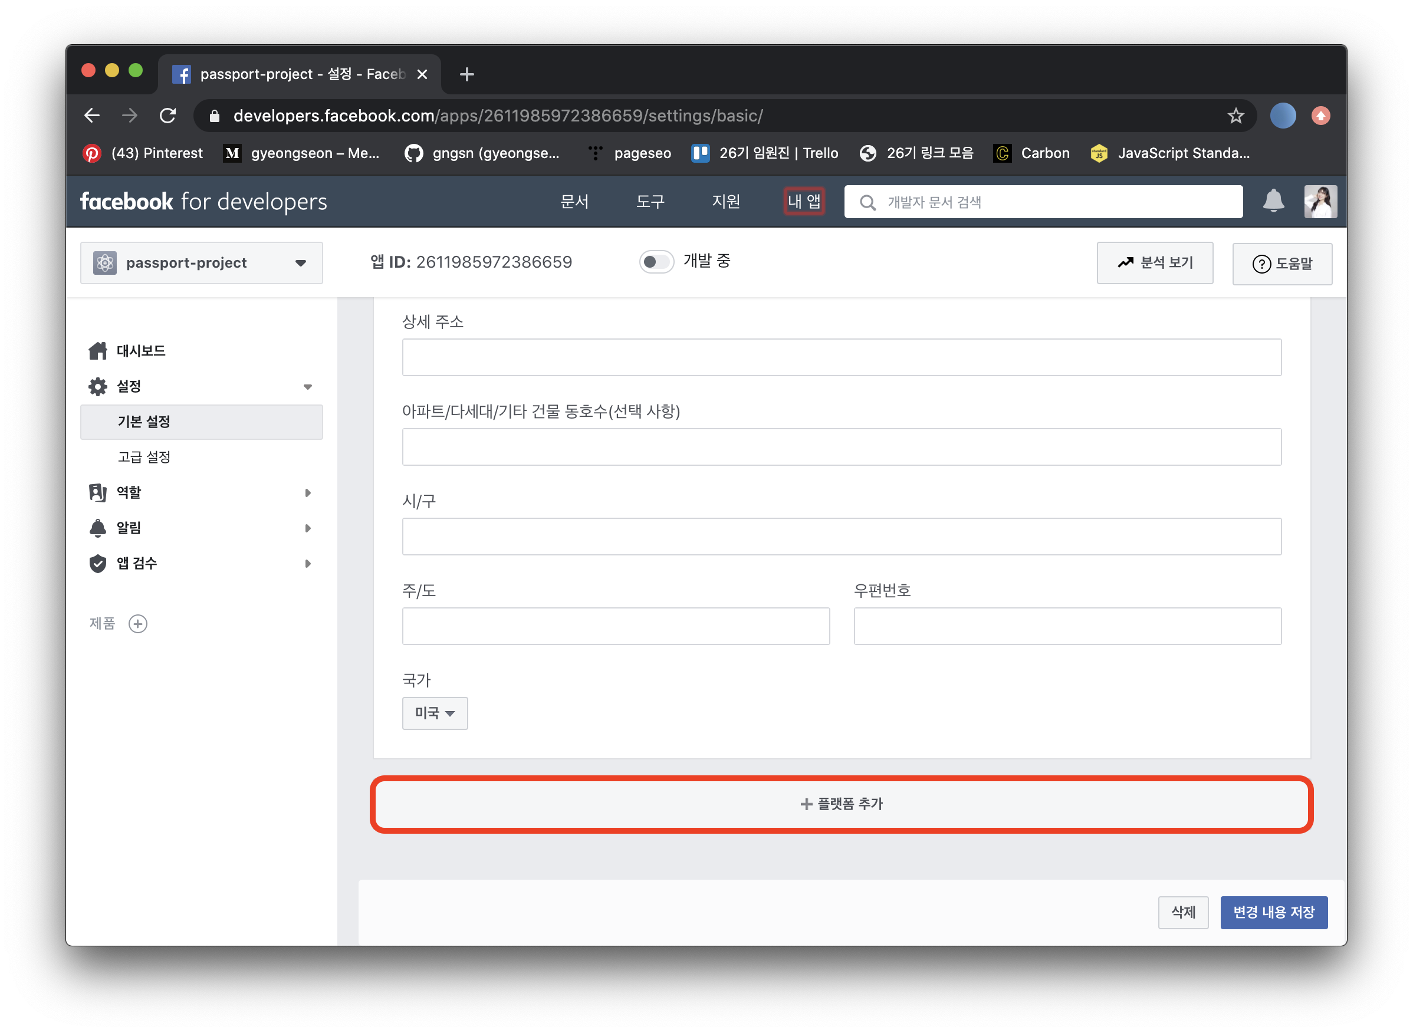Click the notifications bell icon
The image size is (1413, 1033).
point(1273,201)
